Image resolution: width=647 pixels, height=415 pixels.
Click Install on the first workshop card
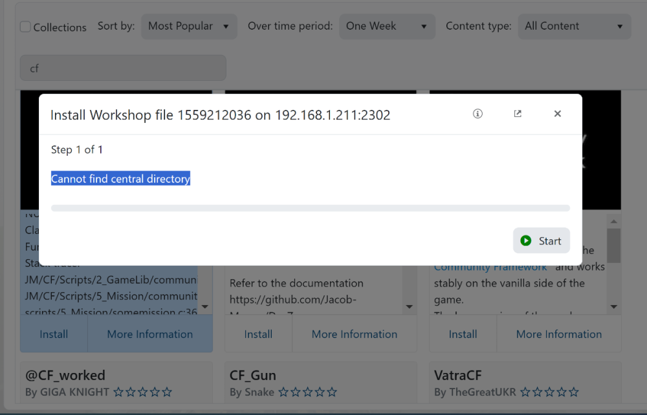coord(54,334)
